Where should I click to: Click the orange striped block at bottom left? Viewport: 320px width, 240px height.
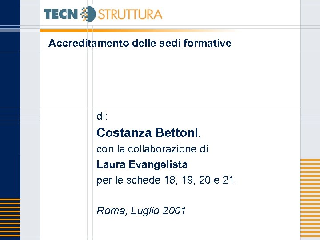(10, 219)
